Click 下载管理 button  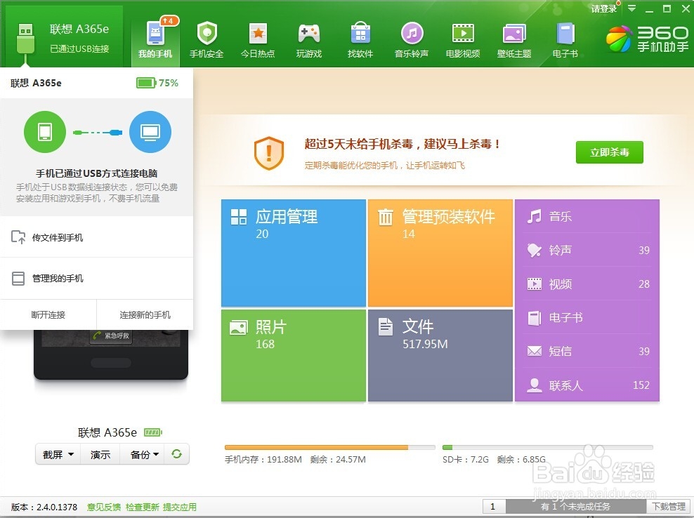click(669, 506)
